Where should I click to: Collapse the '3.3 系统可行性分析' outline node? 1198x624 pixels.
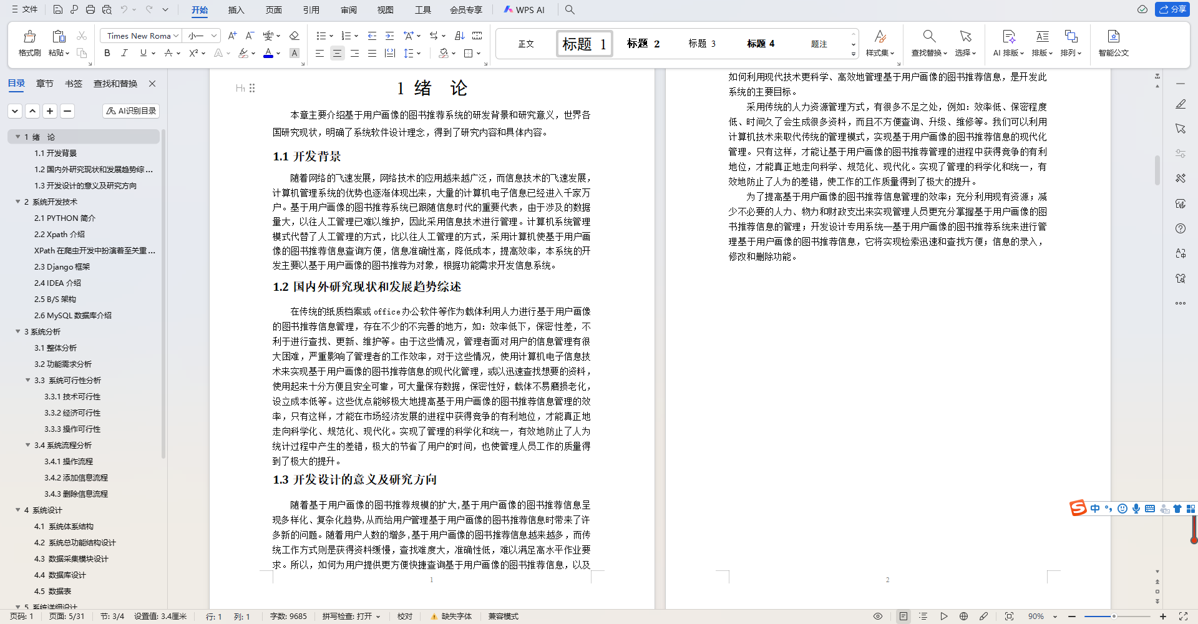tap(28, 380)
